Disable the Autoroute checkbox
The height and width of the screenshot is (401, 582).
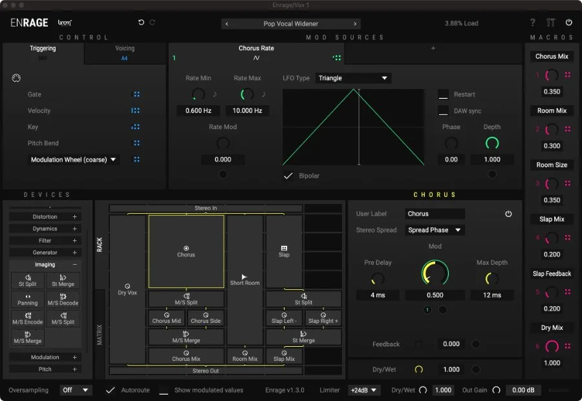pyautogui.click(x=110, y=390)
